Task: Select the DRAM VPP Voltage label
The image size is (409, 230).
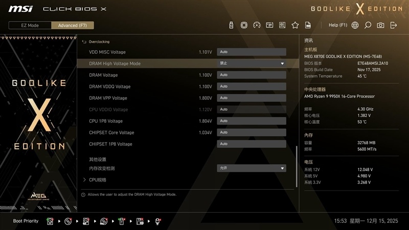Action: [x=108, y=98]
